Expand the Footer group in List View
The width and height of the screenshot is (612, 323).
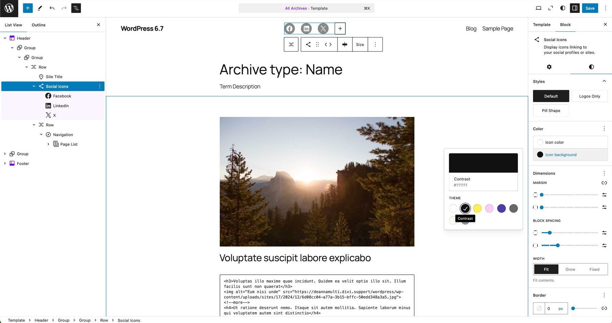tap(5, 164)
